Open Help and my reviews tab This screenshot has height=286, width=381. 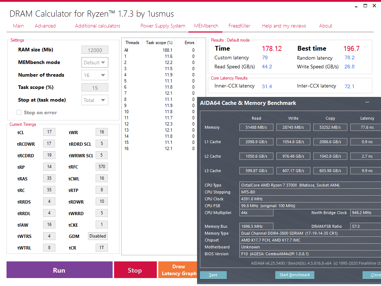click(284, 26)
